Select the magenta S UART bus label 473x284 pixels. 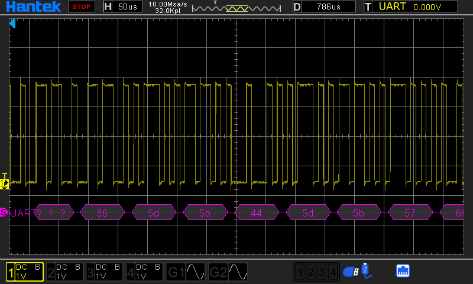pyautogui.click(x=4, y=212)
